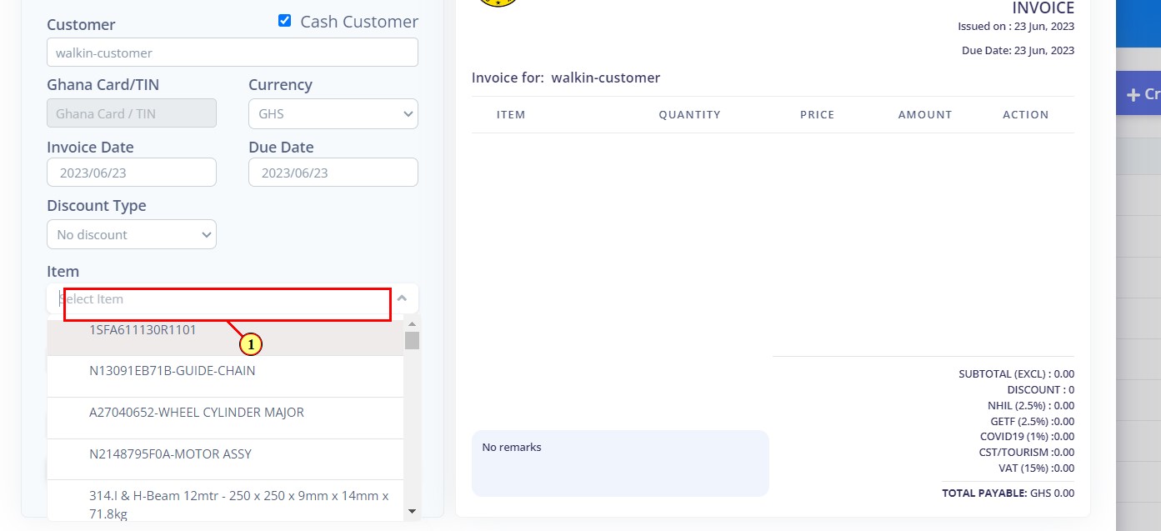Image resolution: width=1161 pixels, height=531 pixels.
Task: Click the Due Date field
Action: coord(333,173)
